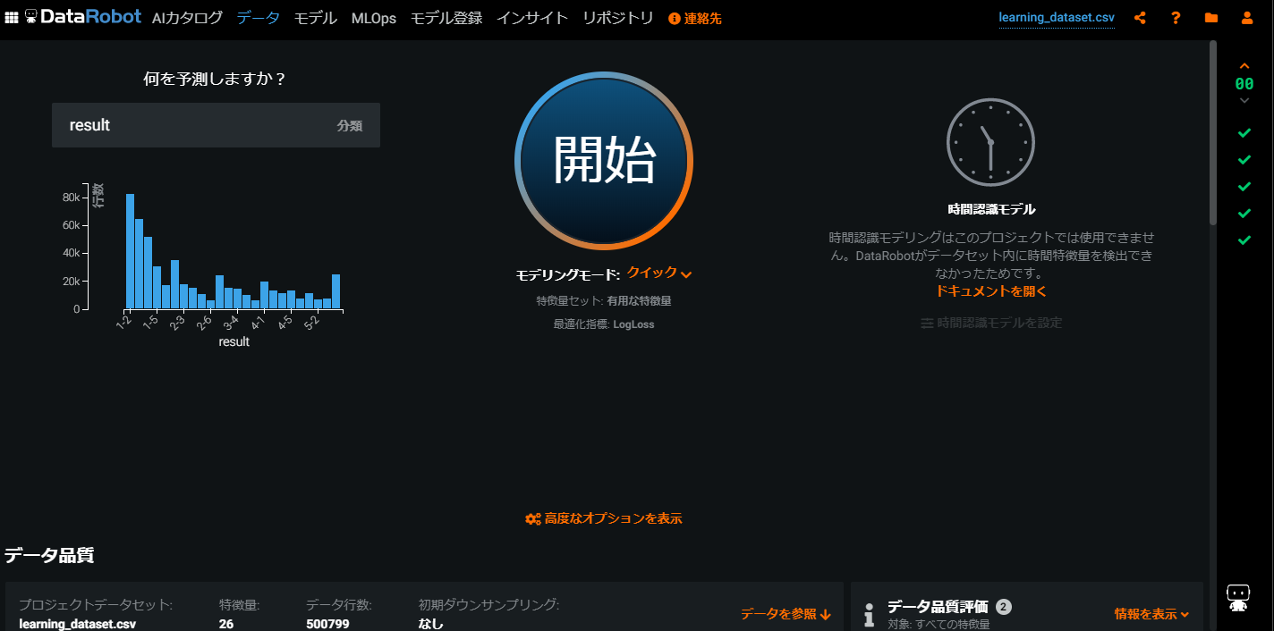Open the projects folder icon
This screenshot has height=631, width=1274.
point(1211,18)
